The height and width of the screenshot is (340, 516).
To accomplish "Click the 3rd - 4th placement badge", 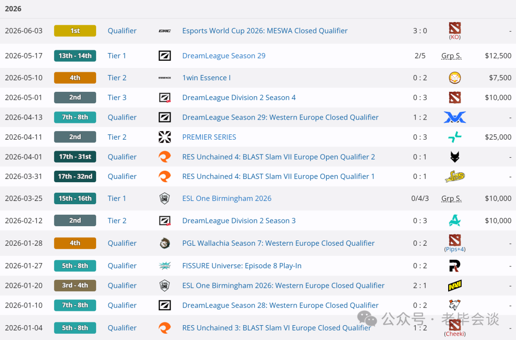I will coord(75,285).
